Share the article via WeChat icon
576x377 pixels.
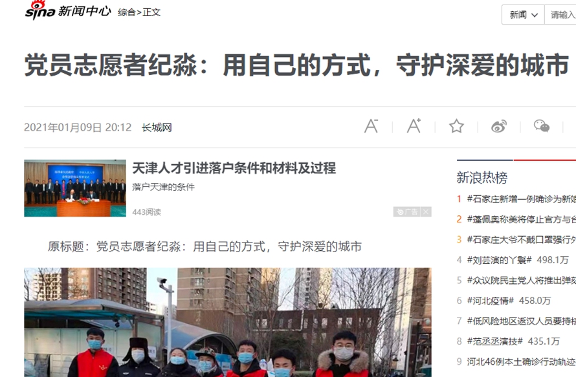(x=542, y=126)
